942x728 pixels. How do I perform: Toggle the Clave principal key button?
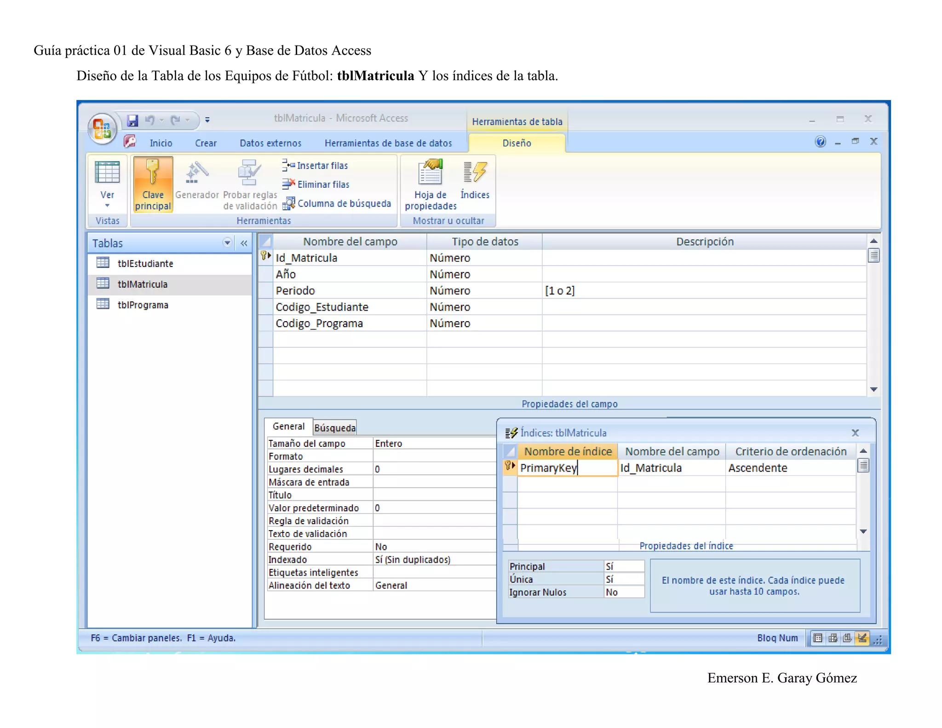[153, 184]
